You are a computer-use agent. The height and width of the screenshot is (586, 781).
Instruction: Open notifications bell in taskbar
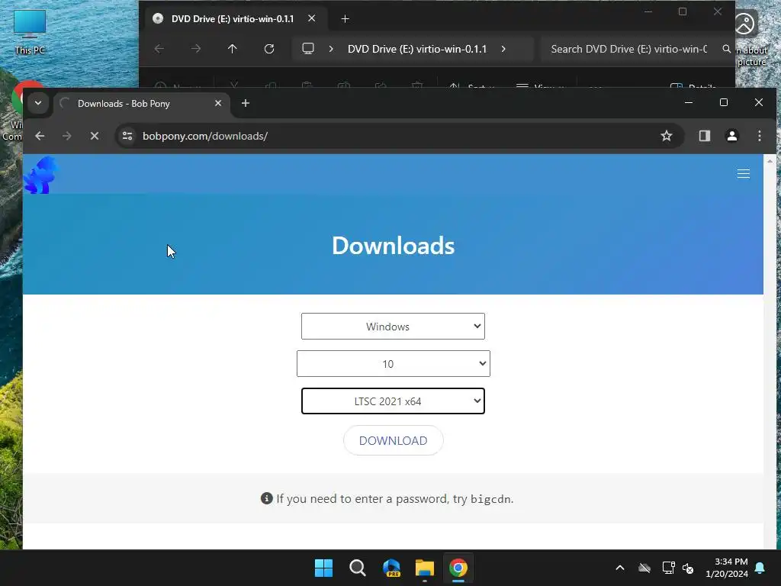[760, 568]
